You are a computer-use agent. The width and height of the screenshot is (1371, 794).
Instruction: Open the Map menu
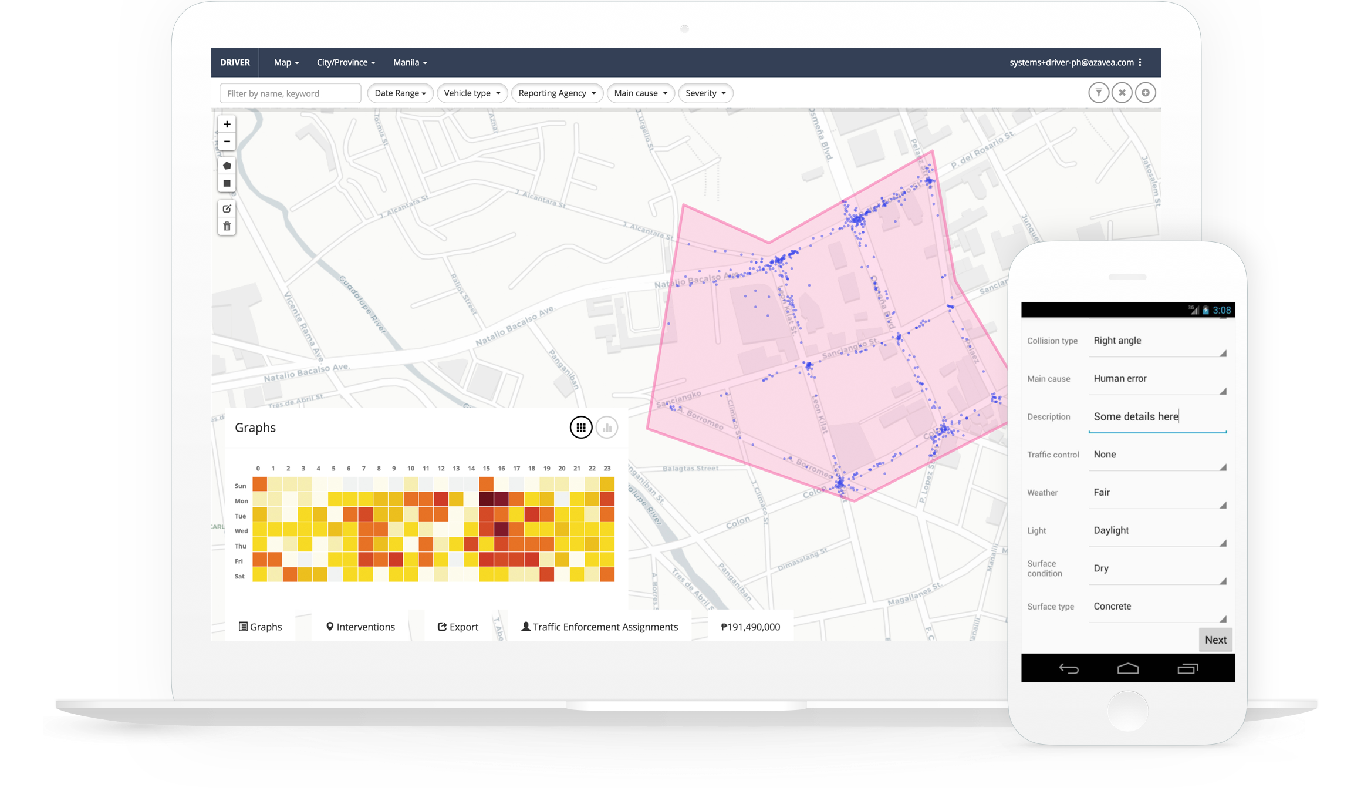tap(285, 62)
